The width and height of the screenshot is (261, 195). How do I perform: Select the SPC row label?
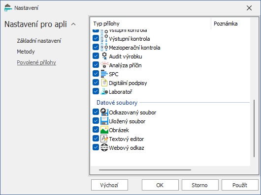tap(114, 74)
